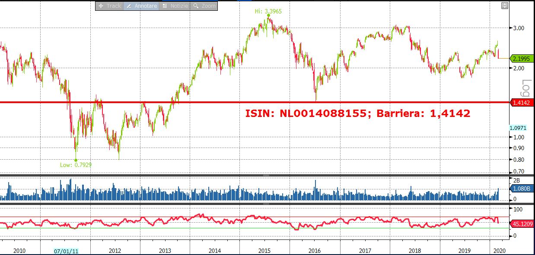Click the 100 RSI axis value
The width and height of the screenshot is (535, 255).
pos(518,209)
